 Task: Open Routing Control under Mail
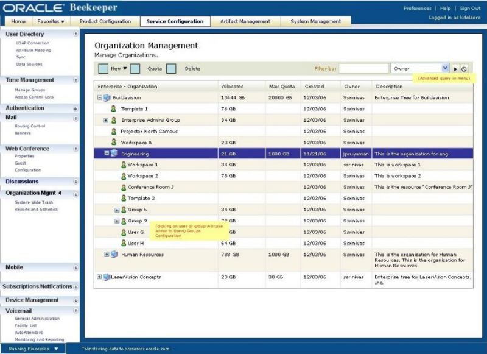coord(30,126)
